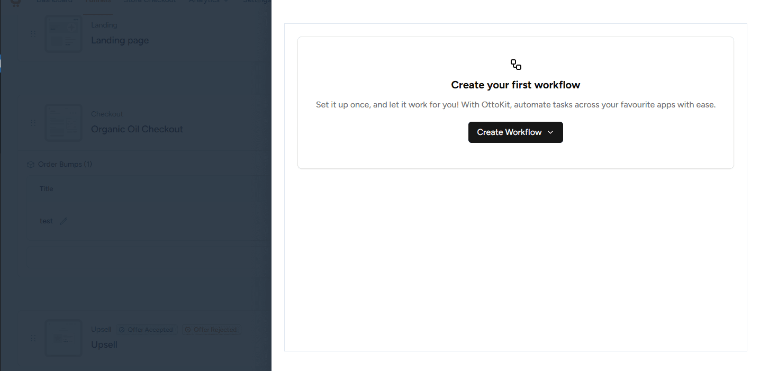Click the Landing step drag handle
Image resolution: width=760 pixels, height=371 pixels.
pyautogui.click(x=33, y=34)
